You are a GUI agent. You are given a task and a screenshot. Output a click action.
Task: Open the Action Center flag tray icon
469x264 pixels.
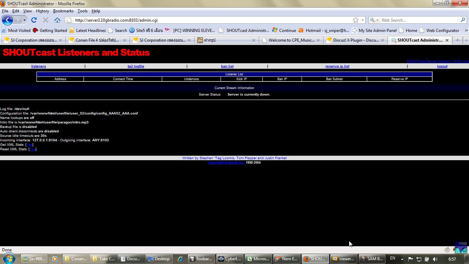(410, 259)
